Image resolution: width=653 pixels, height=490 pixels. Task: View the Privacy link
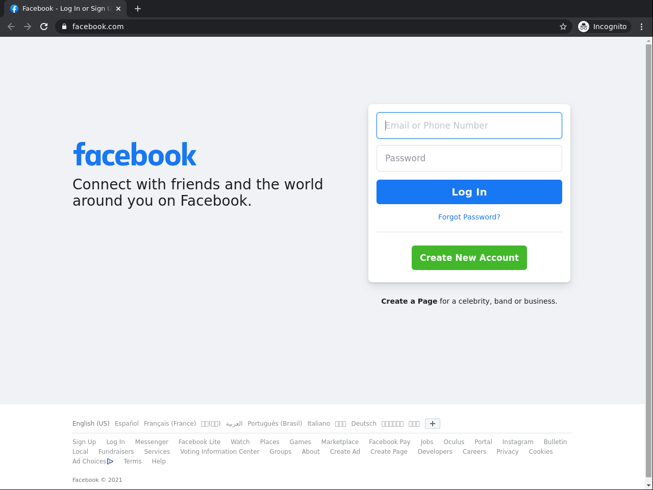click(508, 452)
